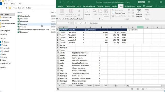Open the Ajuda tab
Viewport: 165px width, 92px height.
tap(139, 6)
